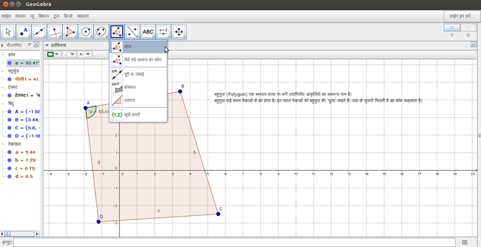Open the सहायता (Help) menu
This screenshot has height=247, width=481.
(x=83, y=16)
